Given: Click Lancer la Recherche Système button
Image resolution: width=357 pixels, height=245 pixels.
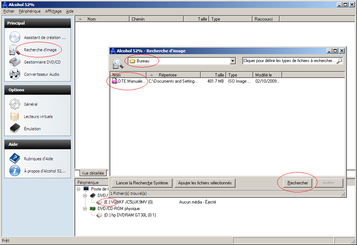Looking at the screenshot, I should [x=142, y=183].
